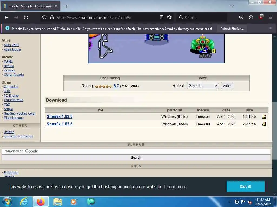This screenshot has height=207, width=277.
Task: Open the Emulator Frontends link
Action: coord(18,136)
